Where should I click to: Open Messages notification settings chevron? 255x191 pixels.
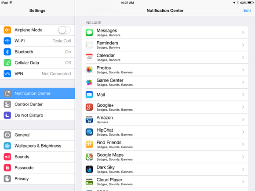click(243, 32)
